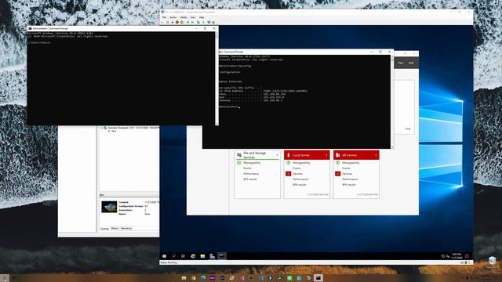Click the Pause VM toolbar icon
Screen dimensions: 502x282
pos(187,22)
